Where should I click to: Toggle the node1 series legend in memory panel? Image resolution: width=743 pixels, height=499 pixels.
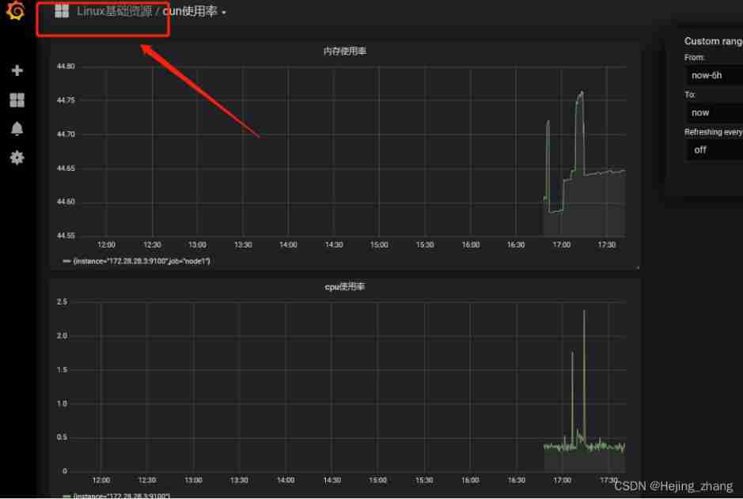click(141, 261)
